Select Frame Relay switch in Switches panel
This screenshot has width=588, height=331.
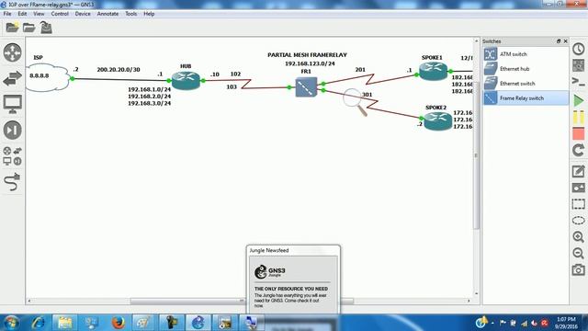point(526,98)
